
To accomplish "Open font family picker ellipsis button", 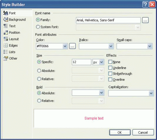I will click(x=145, y=20).
